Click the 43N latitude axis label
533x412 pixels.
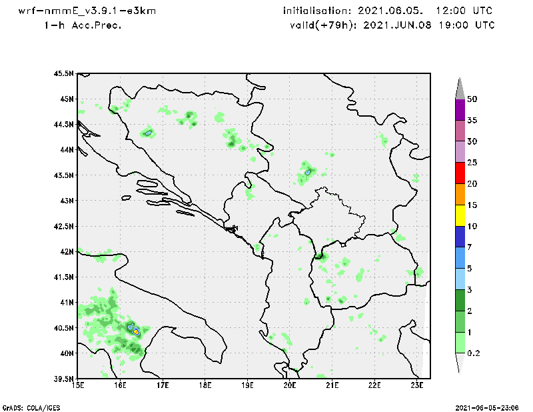click(x=67, y=201)
